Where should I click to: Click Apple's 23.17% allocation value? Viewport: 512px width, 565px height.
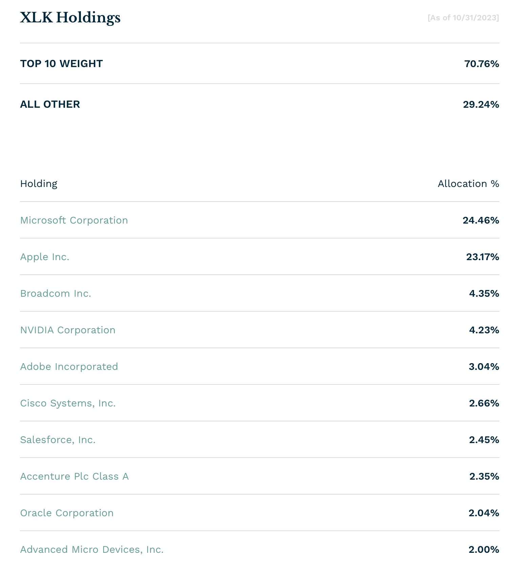483,257
